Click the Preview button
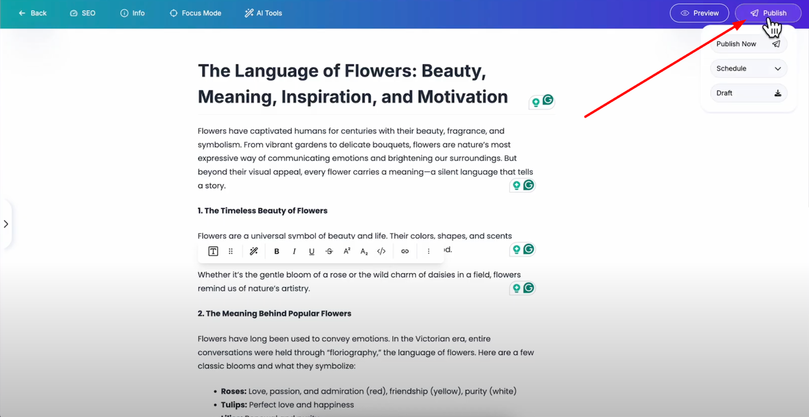Viewport: 809px width, 417px height. (x=699, y=13)
